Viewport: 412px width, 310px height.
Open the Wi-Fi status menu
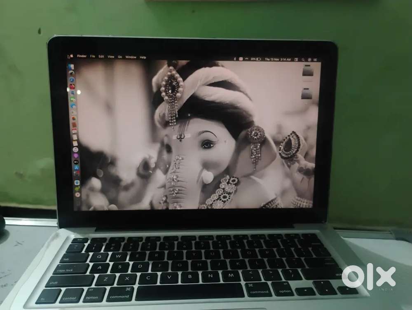[246, 59]
